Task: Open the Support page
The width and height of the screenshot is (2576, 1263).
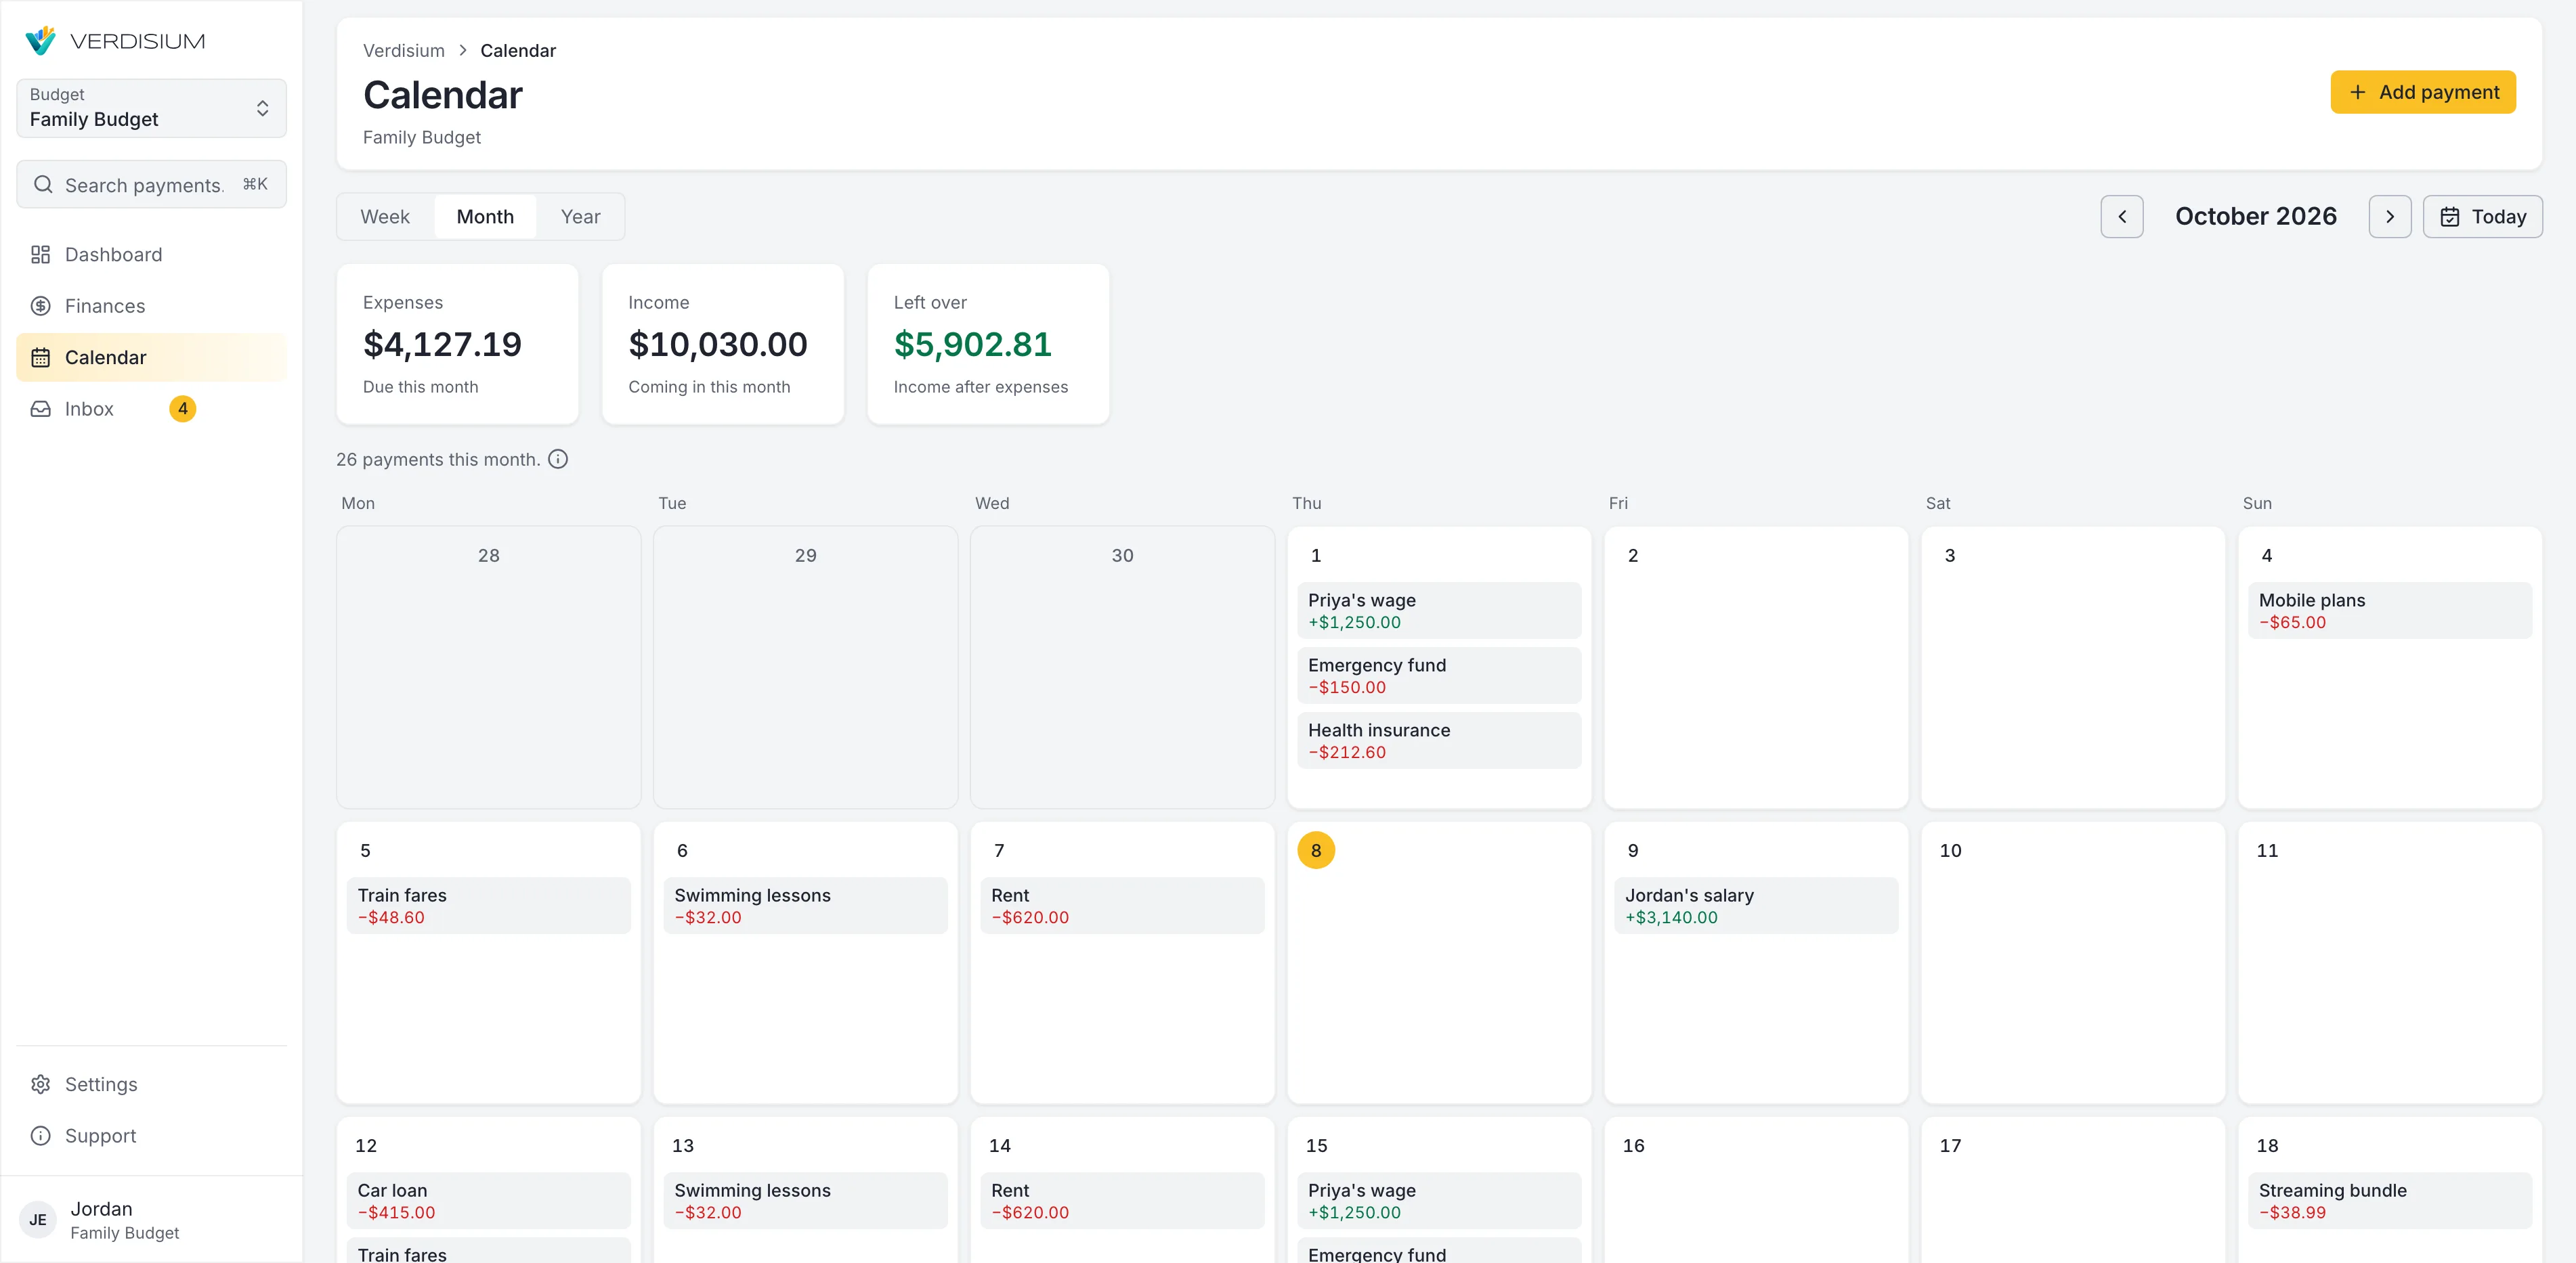Action: pyautogui.click(x=151, y=1136)
